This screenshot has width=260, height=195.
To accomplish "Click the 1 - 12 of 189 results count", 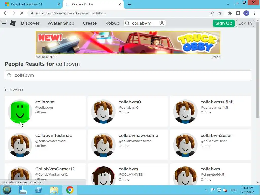I will pos(14,90).
